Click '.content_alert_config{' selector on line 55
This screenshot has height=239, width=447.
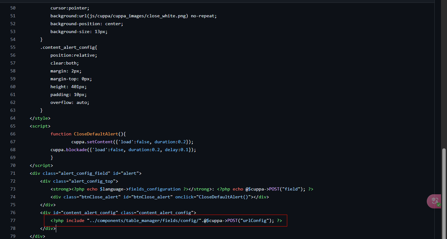tap(69, 47)
